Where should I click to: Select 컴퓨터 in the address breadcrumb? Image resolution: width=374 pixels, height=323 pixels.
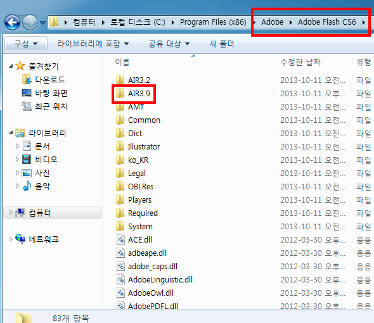point(84,22)
